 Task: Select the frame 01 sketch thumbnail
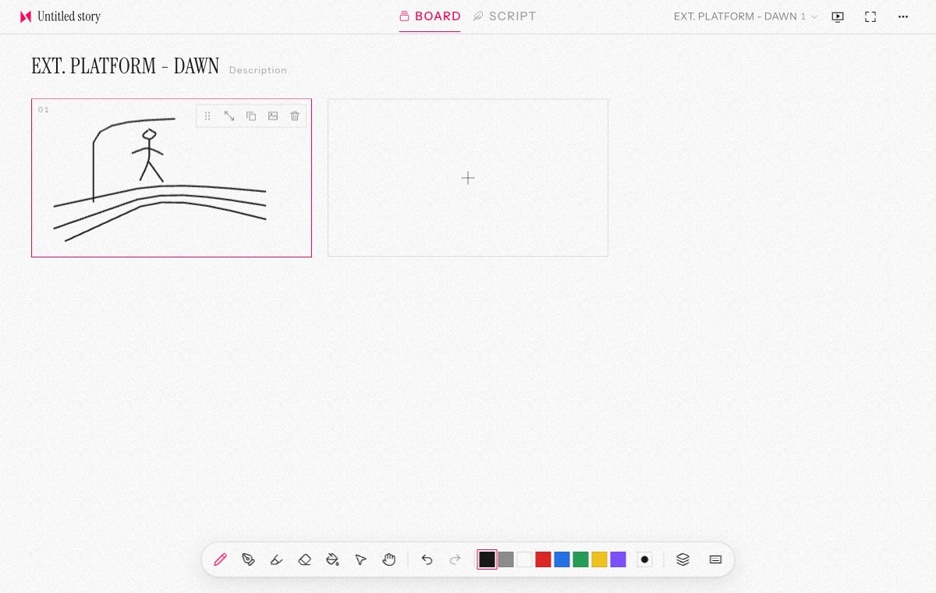tap(172, 178)
